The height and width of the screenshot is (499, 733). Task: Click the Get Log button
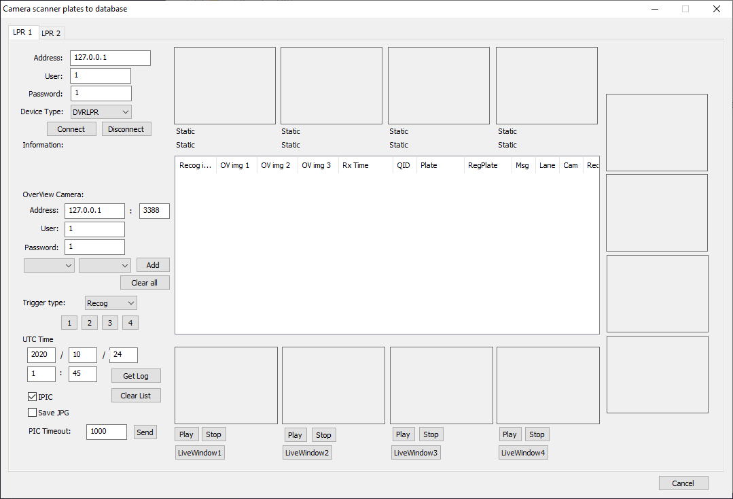coord(136,376)
